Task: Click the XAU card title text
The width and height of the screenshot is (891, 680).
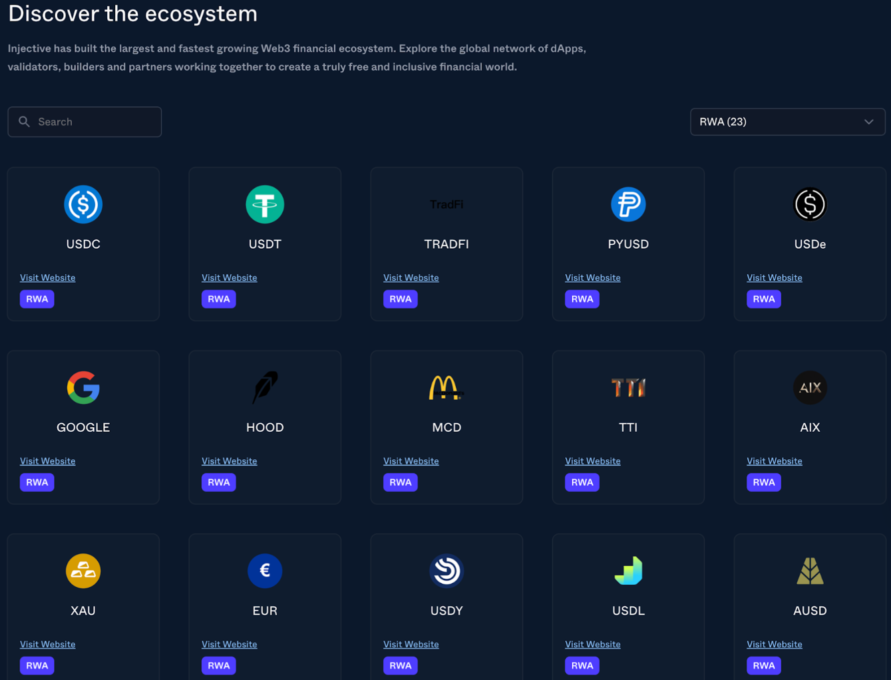Action: coord(83,611)
